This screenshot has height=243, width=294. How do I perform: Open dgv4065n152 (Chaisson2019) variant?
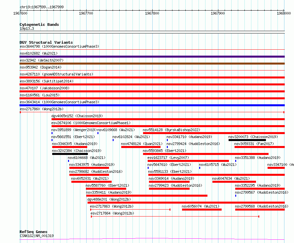[77, 116]
